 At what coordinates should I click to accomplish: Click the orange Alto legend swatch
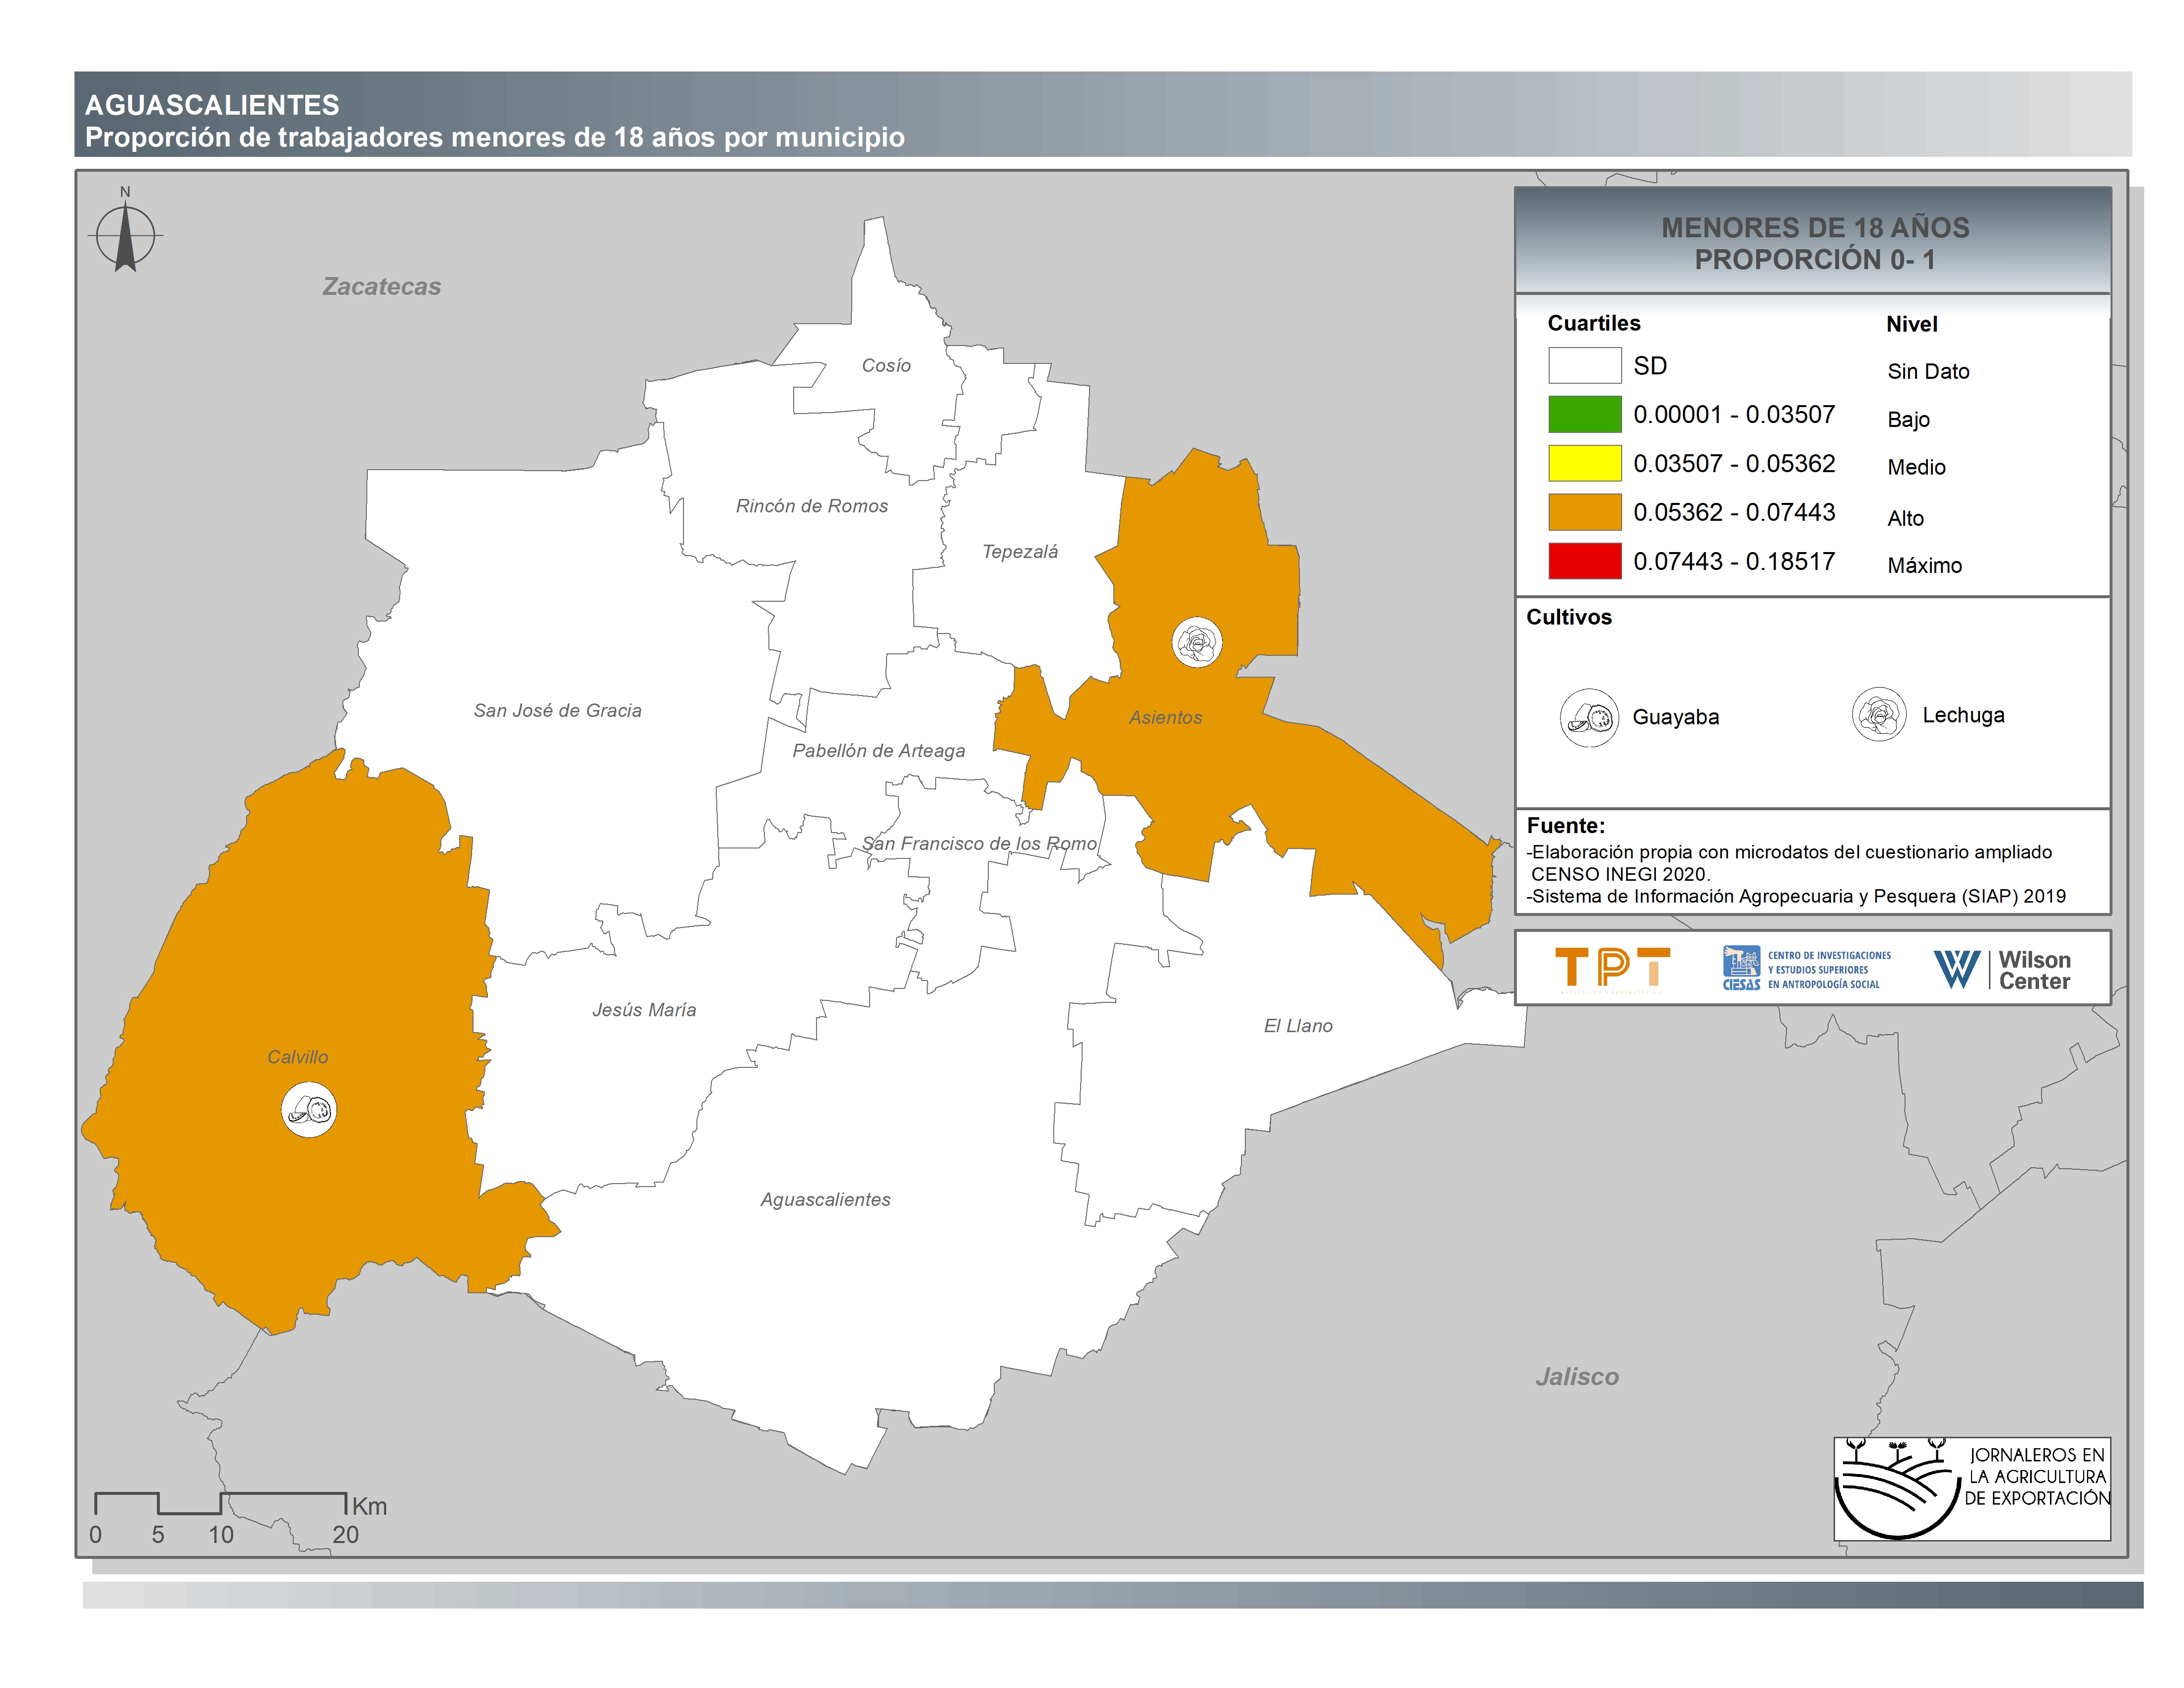(1584, 512)
